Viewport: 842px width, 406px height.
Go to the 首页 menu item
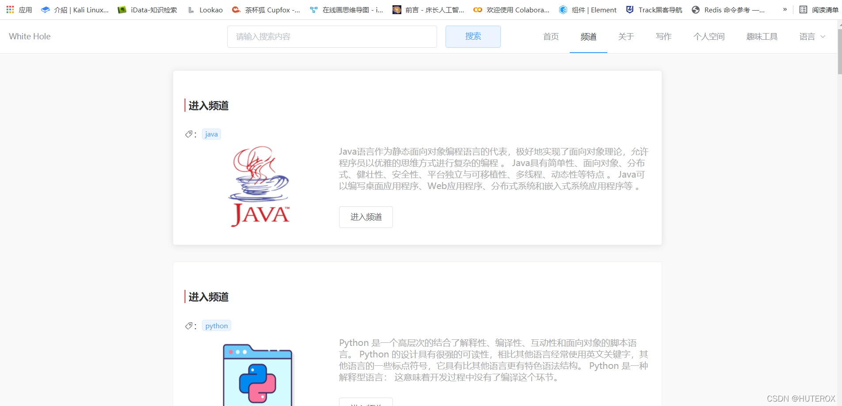tap(551, 37)
